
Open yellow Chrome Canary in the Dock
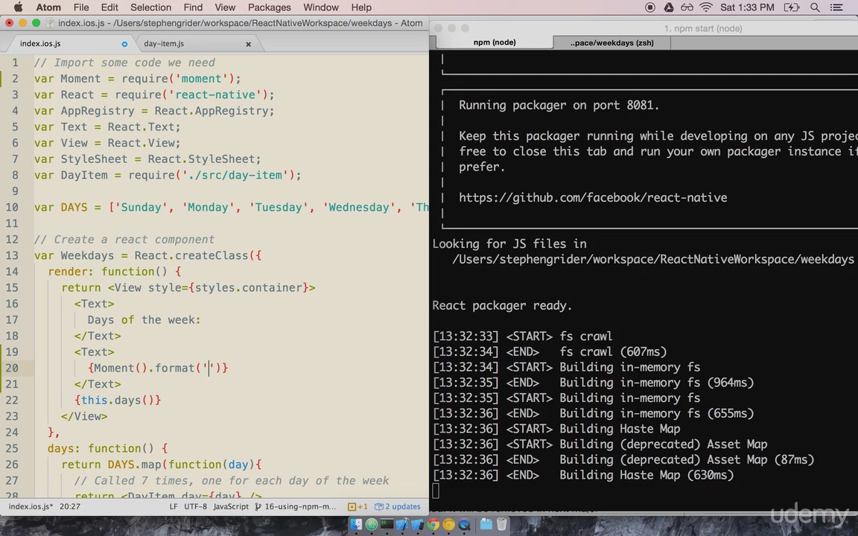pyautogui.click(x=448, y=525)
